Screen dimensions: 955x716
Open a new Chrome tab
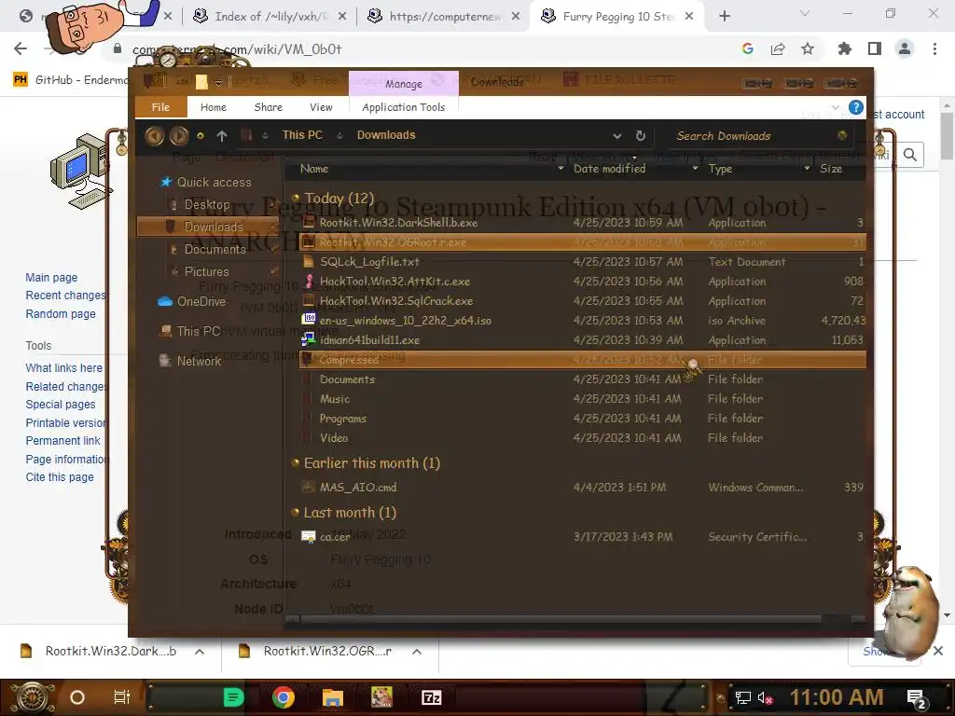(724, 17)
